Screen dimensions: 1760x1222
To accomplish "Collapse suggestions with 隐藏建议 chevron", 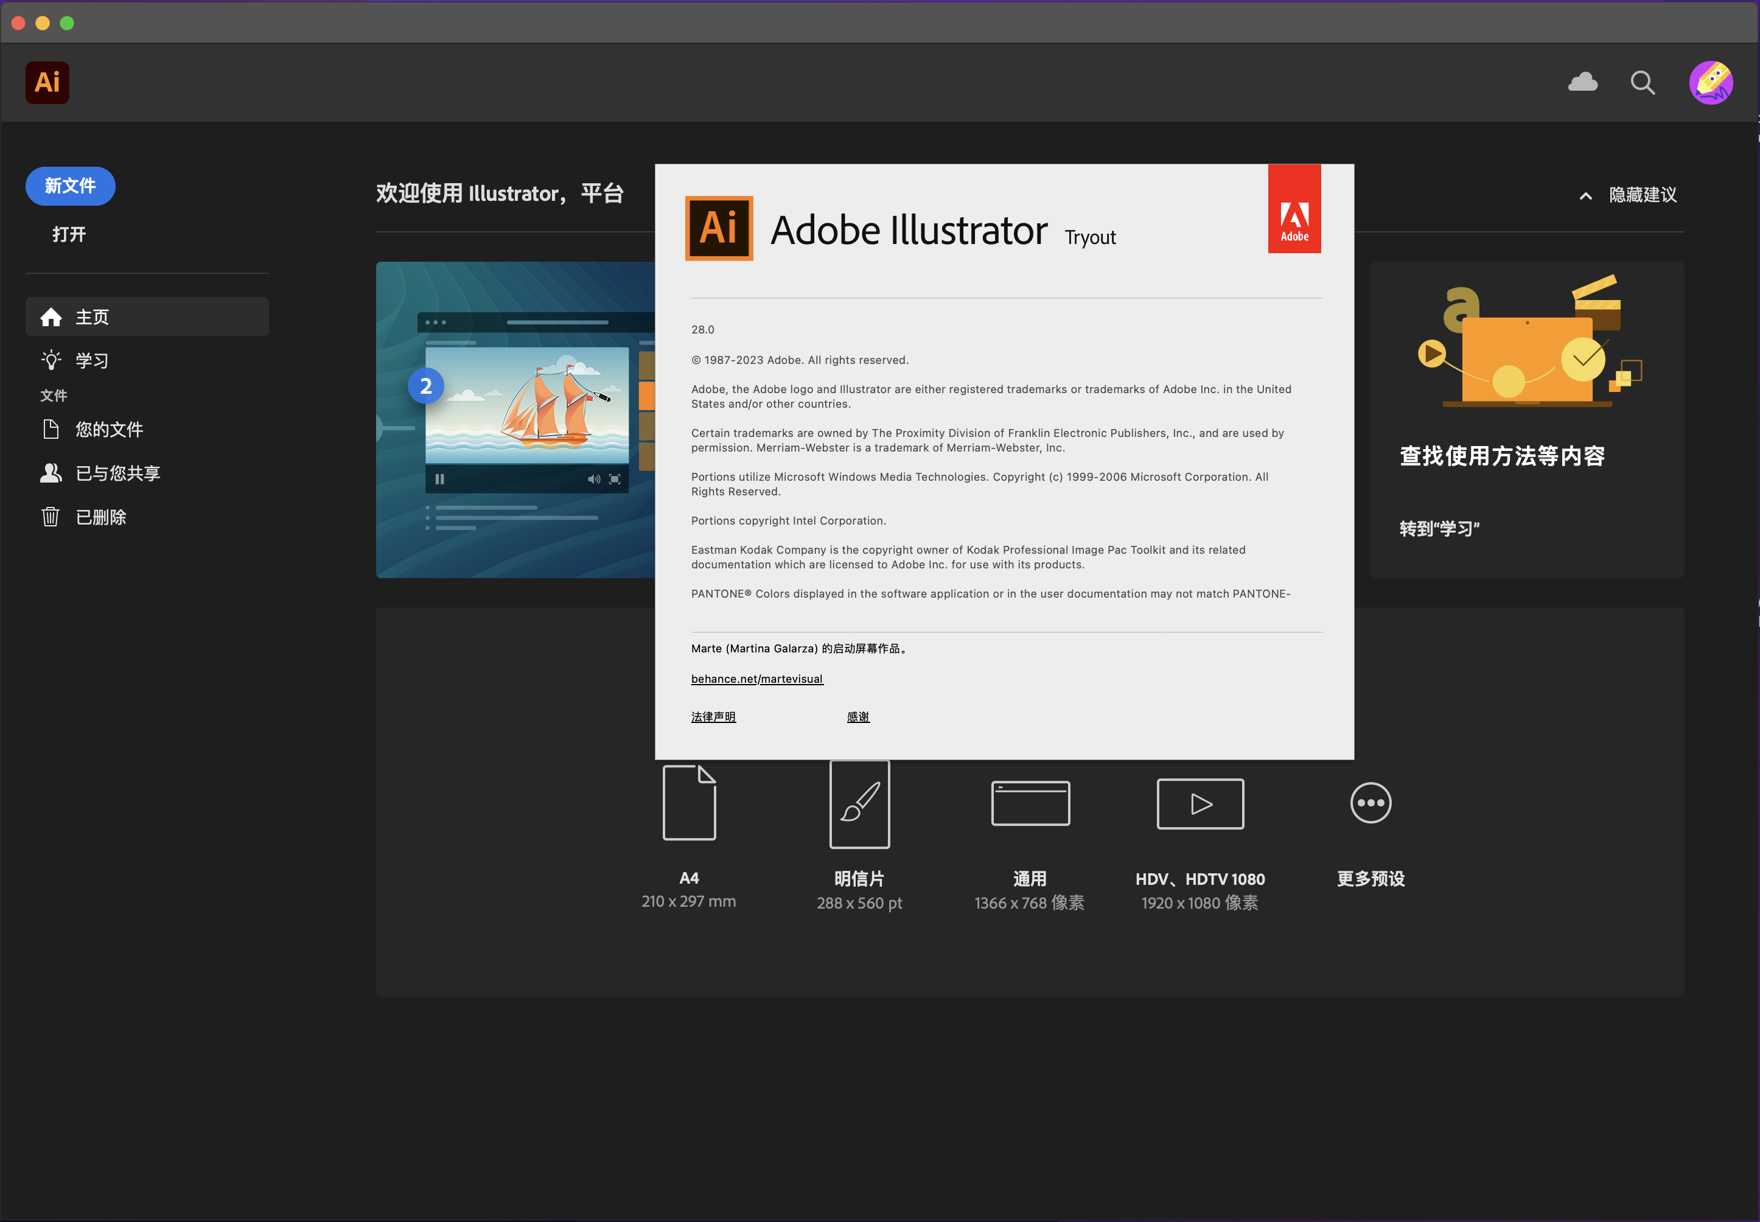I will pyautogui.click(x=1585, y=196).
